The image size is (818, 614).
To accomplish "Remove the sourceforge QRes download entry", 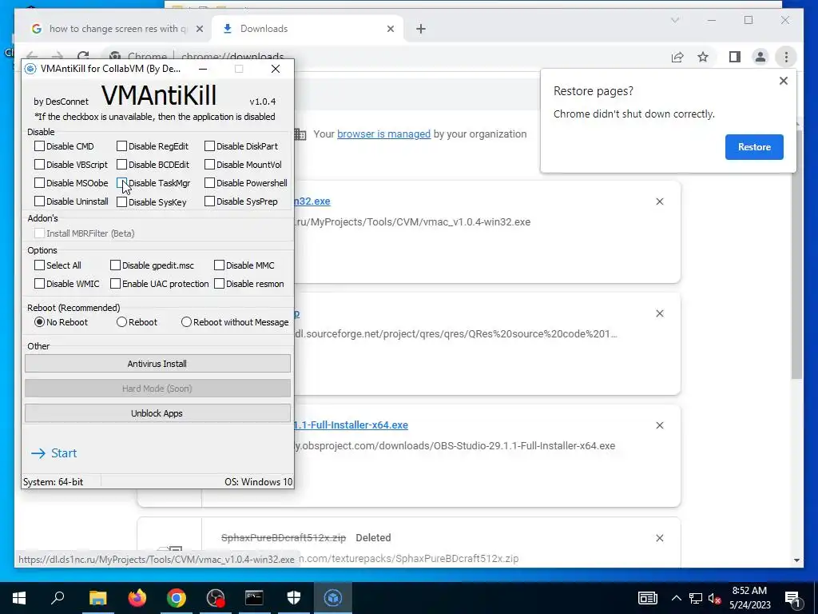I will [x=659, y=313].
